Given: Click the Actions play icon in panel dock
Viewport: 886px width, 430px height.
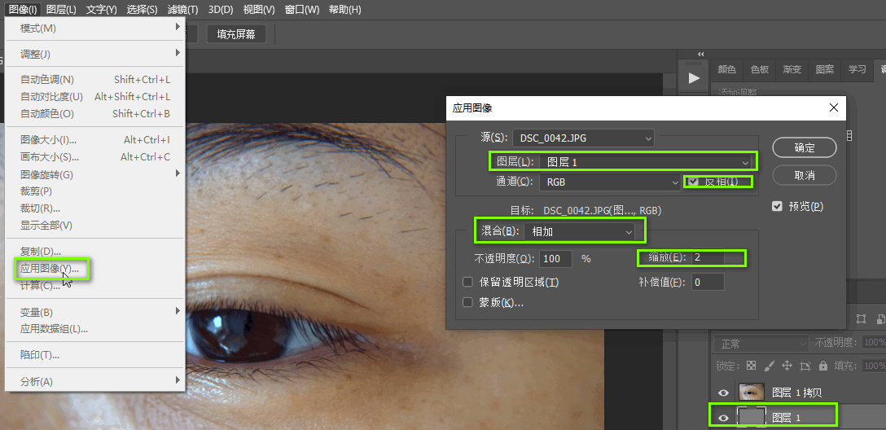Looking at the screenshot, I should (x=694, y=78).
